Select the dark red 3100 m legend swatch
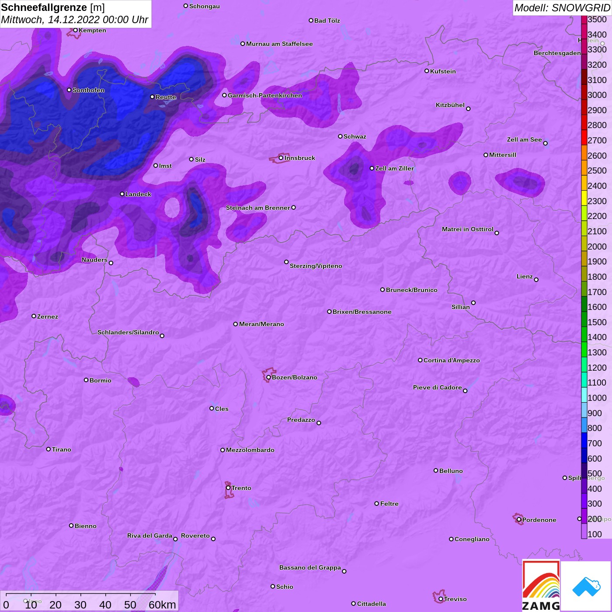This screenshot has width=612, height=612. [584, 76]
